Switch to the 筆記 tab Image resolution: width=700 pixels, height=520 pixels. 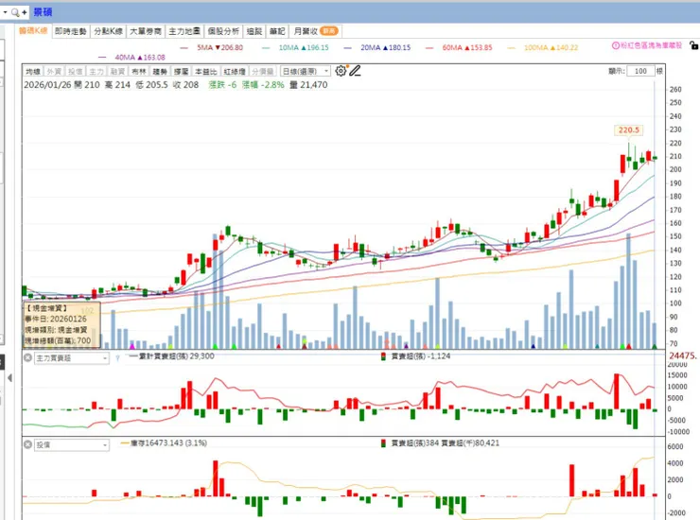click(277, 31)
